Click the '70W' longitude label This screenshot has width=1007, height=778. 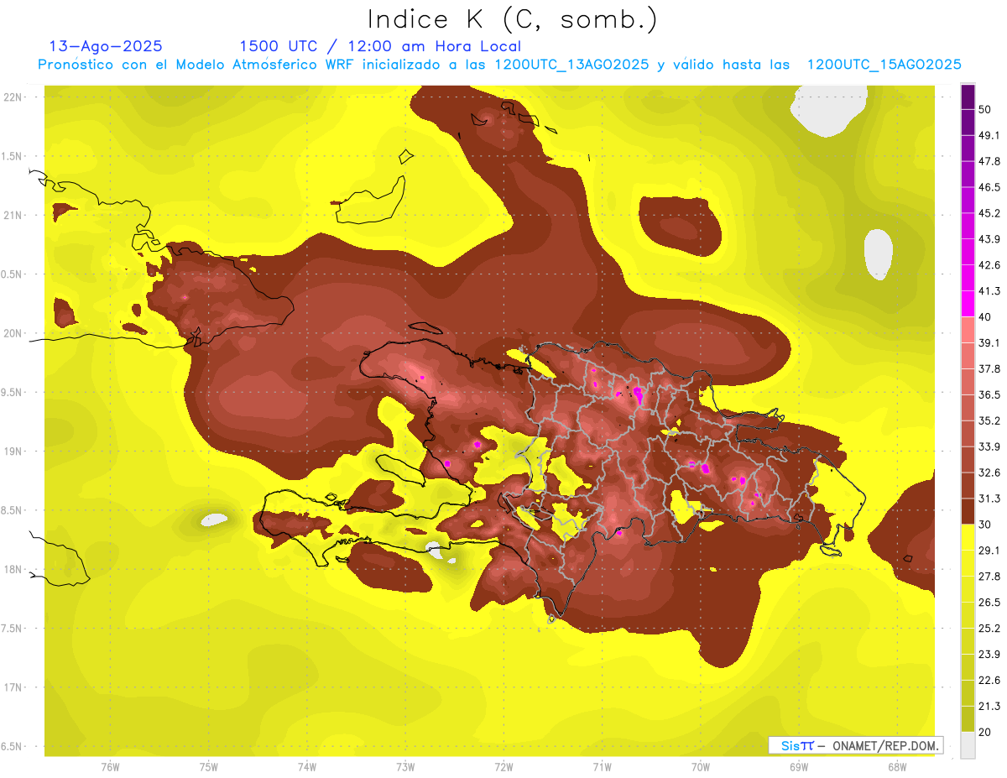pos(701,767)
